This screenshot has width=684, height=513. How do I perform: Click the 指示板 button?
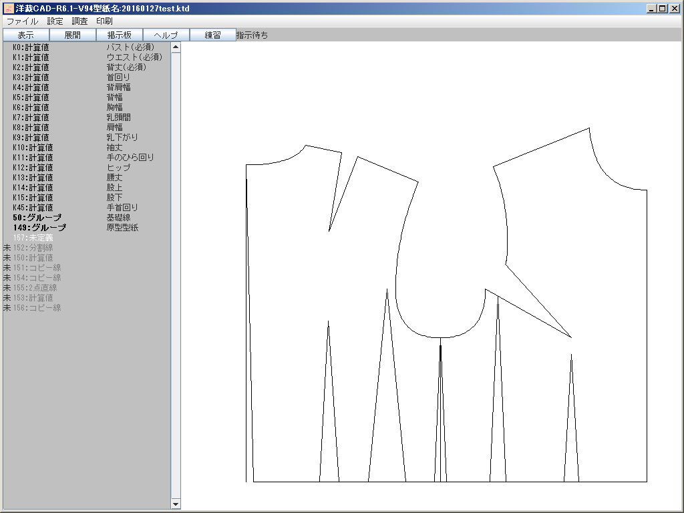coord(120,35)
